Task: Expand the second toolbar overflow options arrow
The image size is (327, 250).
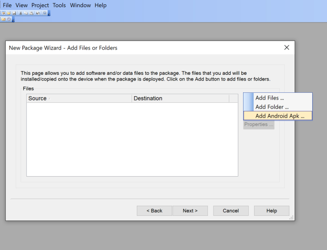Action: tap(13, 20)
